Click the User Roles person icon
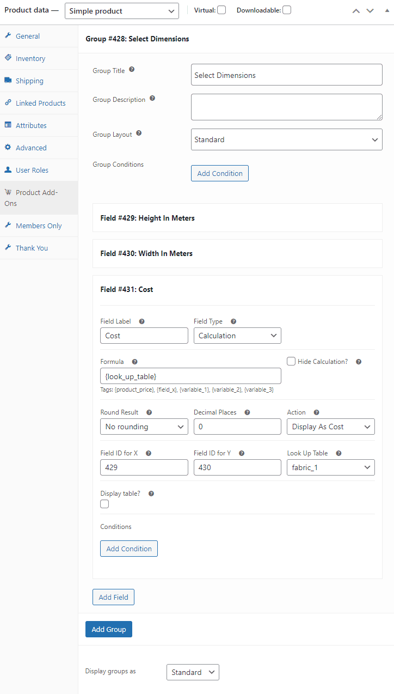The height and width of the screenshot is (694, 394). click(9, 170)
